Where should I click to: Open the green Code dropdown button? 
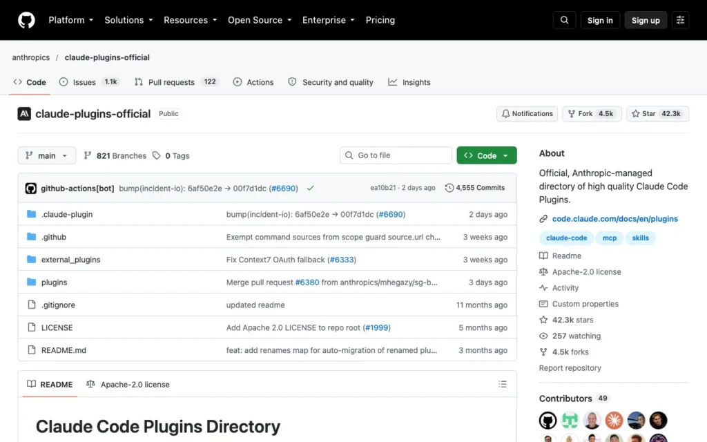point(487,155)
